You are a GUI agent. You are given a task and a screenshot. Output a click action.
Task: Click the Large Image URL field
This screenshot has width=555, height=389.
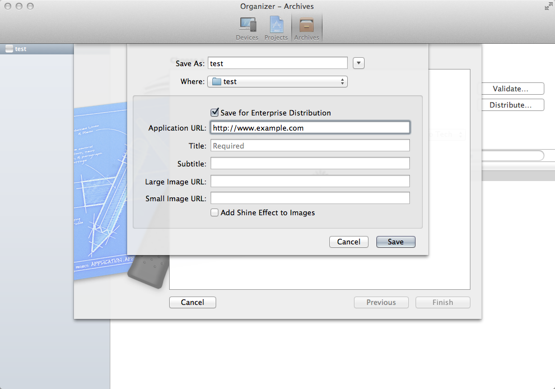tap(310, 182)
